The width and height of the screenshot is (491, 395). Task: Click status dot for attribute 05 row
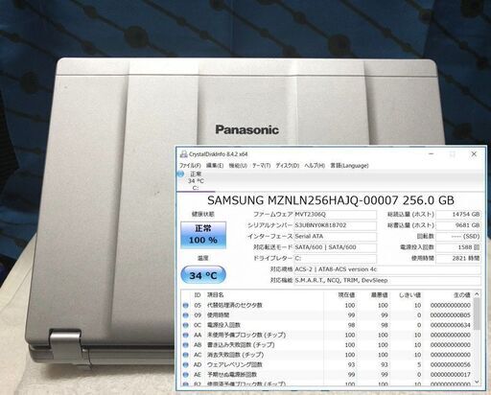coord(185,305)
